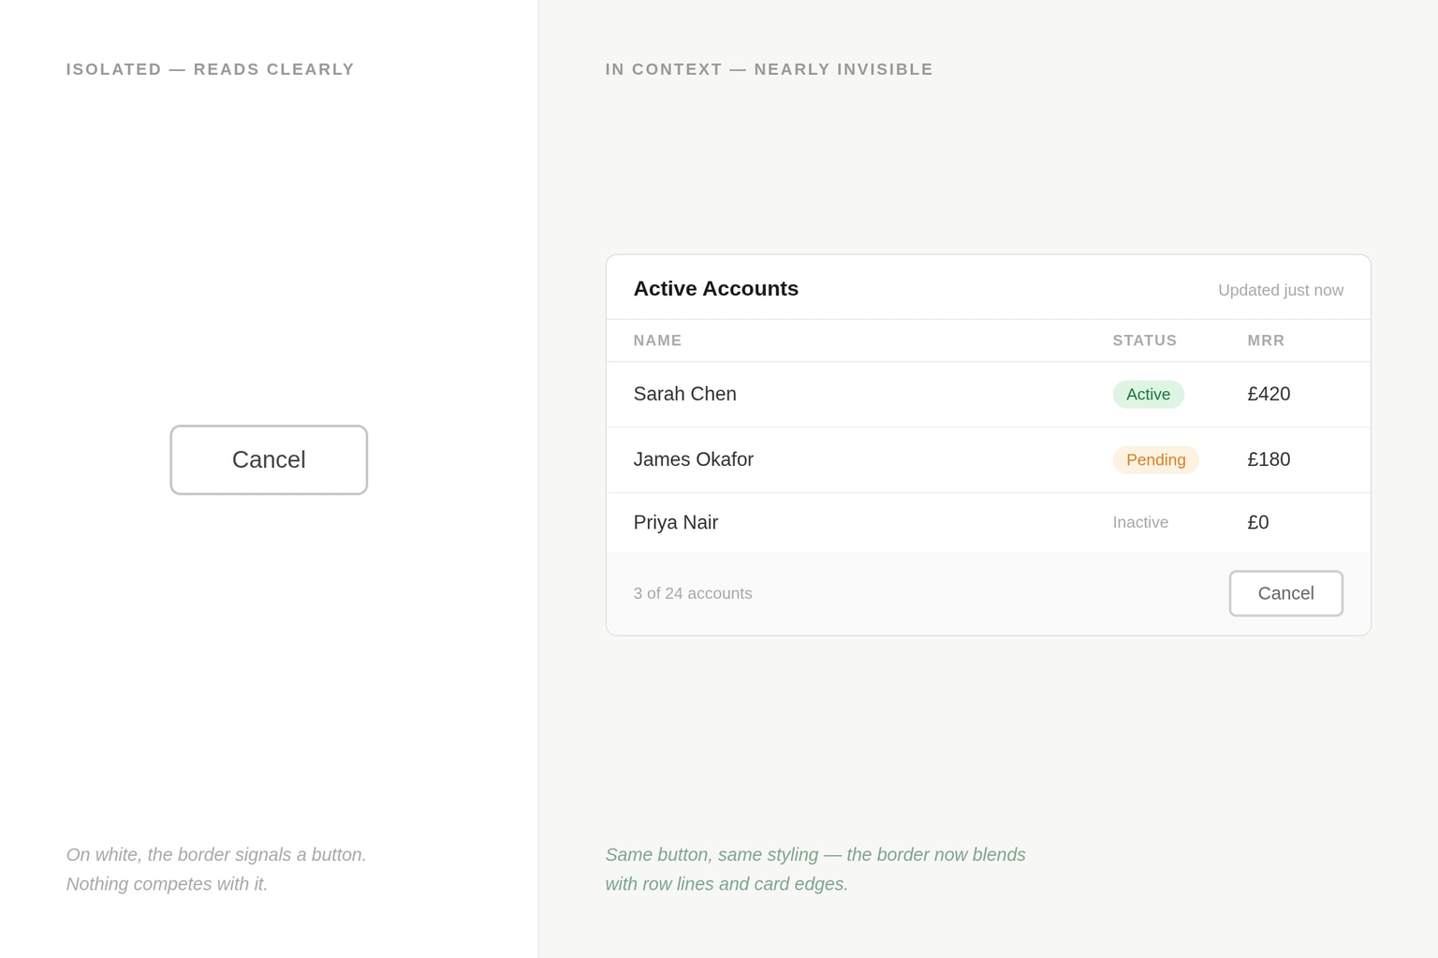Screen dimensions: 1438x958
Task: Click the green caption starting 'Same button, same styling'
Action: (814, 869)
